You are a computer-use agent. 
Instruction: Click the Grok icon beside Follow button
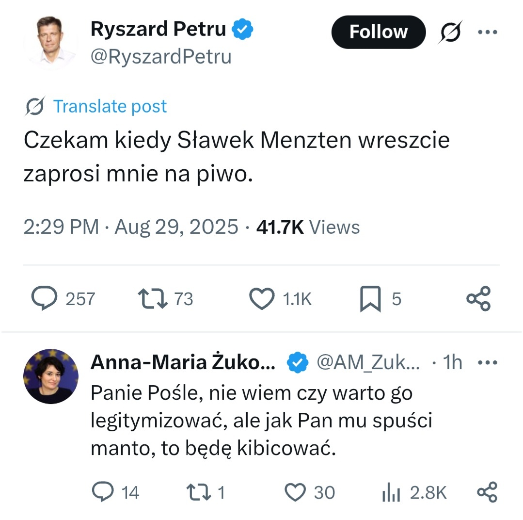pyautogui.click(x=450, y=32)
